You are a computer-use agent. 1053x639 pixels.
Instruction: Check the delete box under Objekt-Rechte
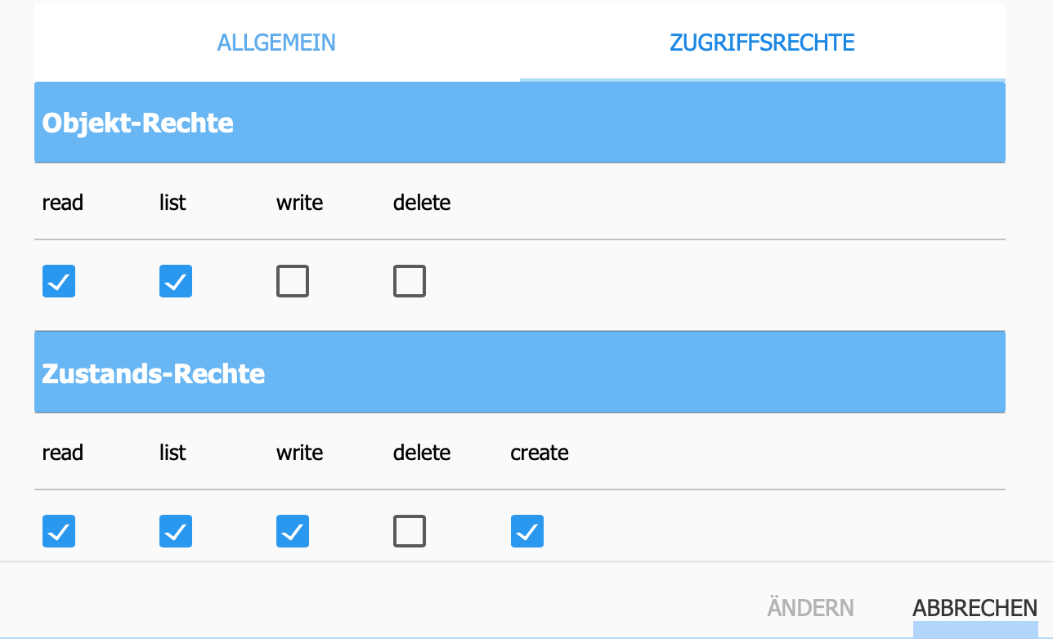tap(410, 282)
